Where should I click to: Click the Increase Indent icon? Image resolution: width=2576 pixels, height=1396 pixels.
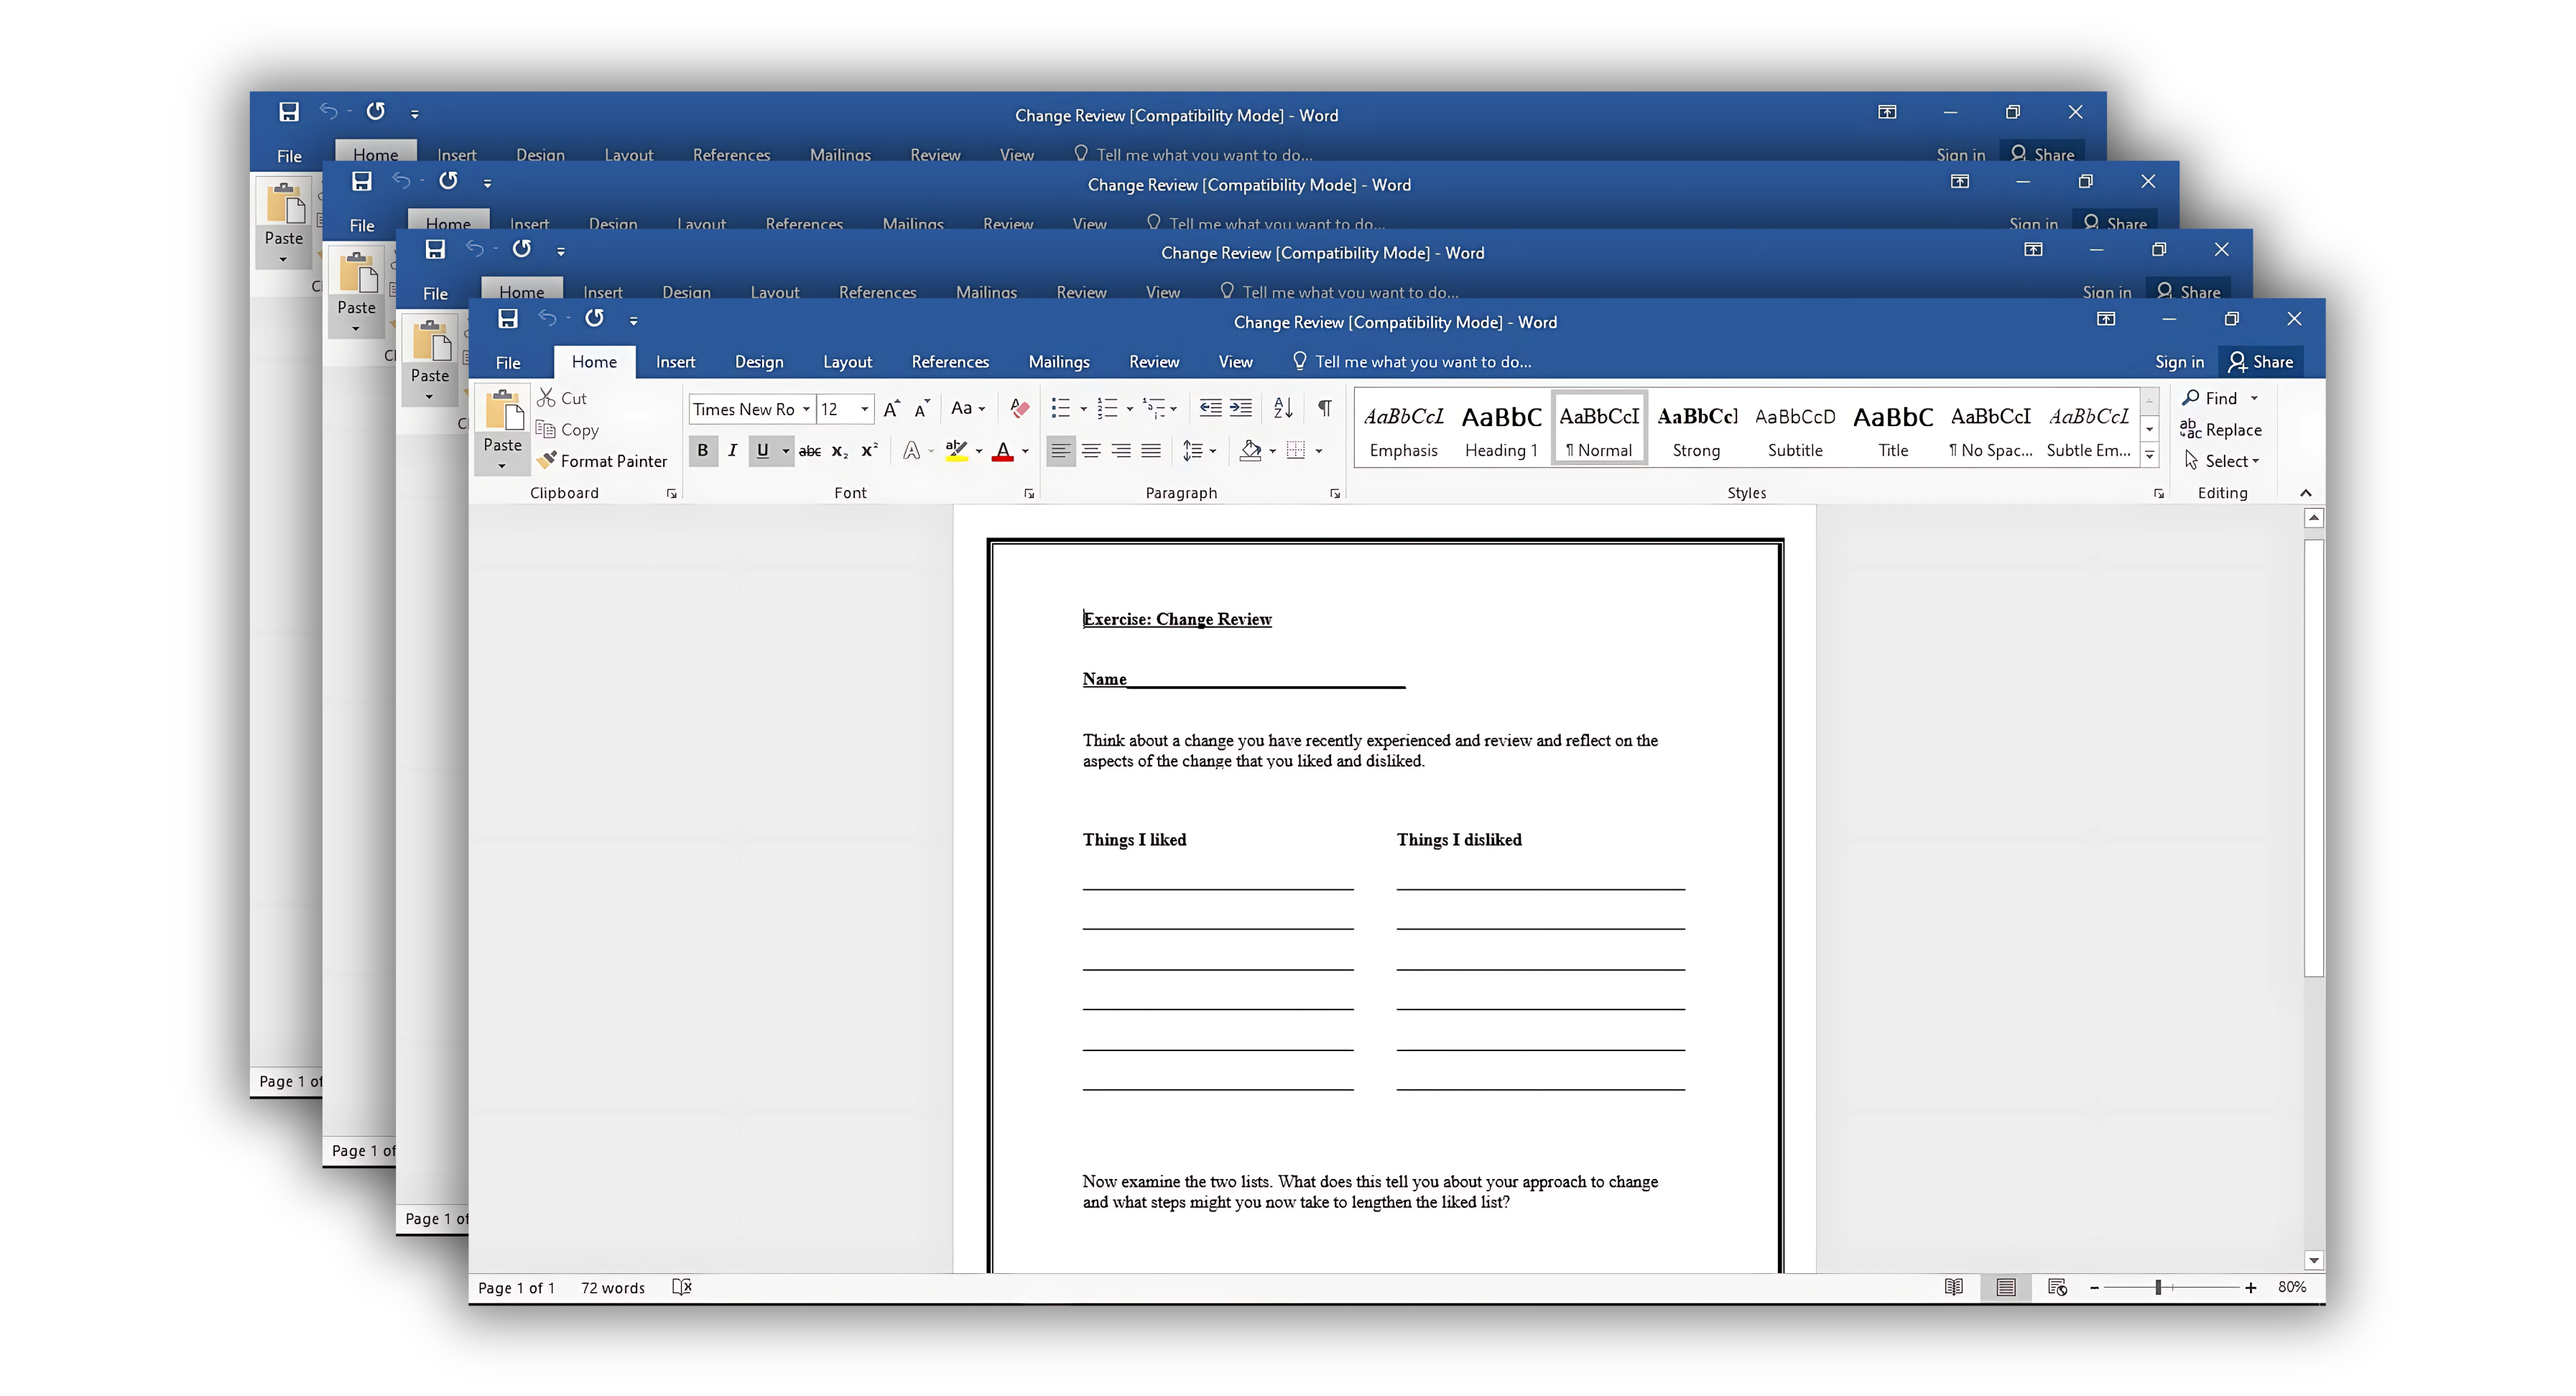(1241, 408)
